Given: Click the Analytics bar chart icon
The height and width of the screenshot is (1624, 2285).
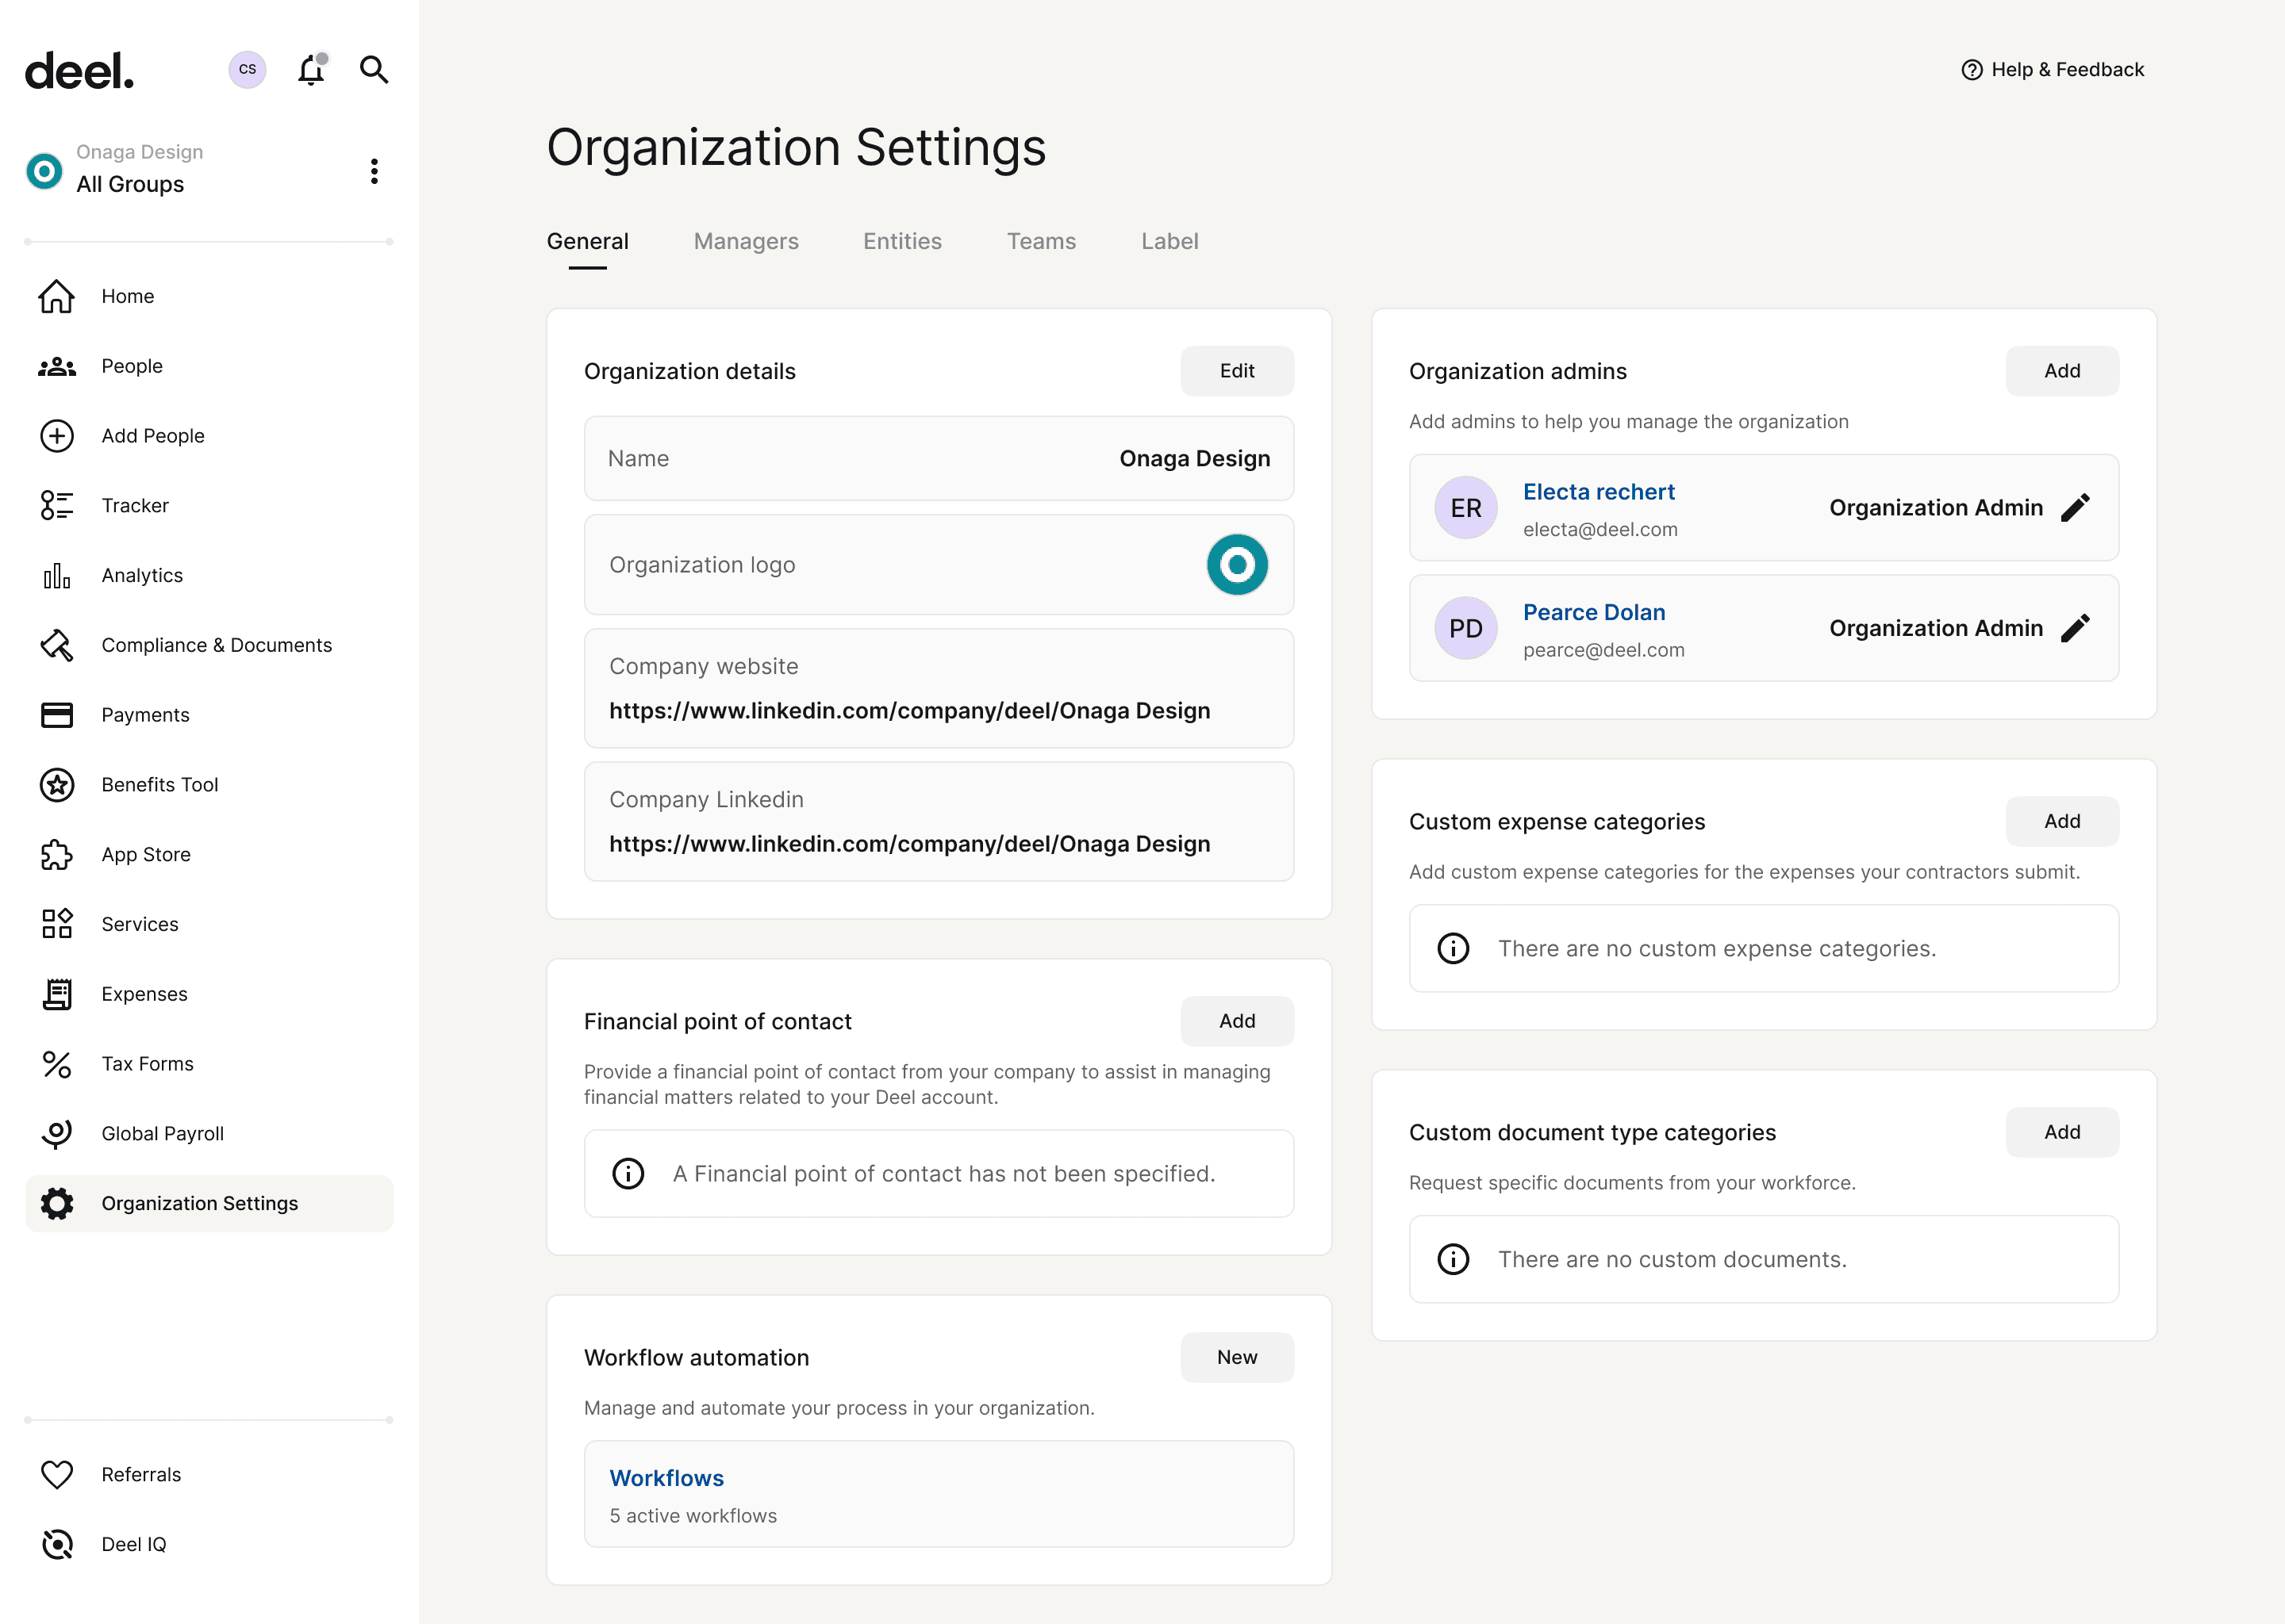Looking at the screenshot, I should (x=57, y=576).
